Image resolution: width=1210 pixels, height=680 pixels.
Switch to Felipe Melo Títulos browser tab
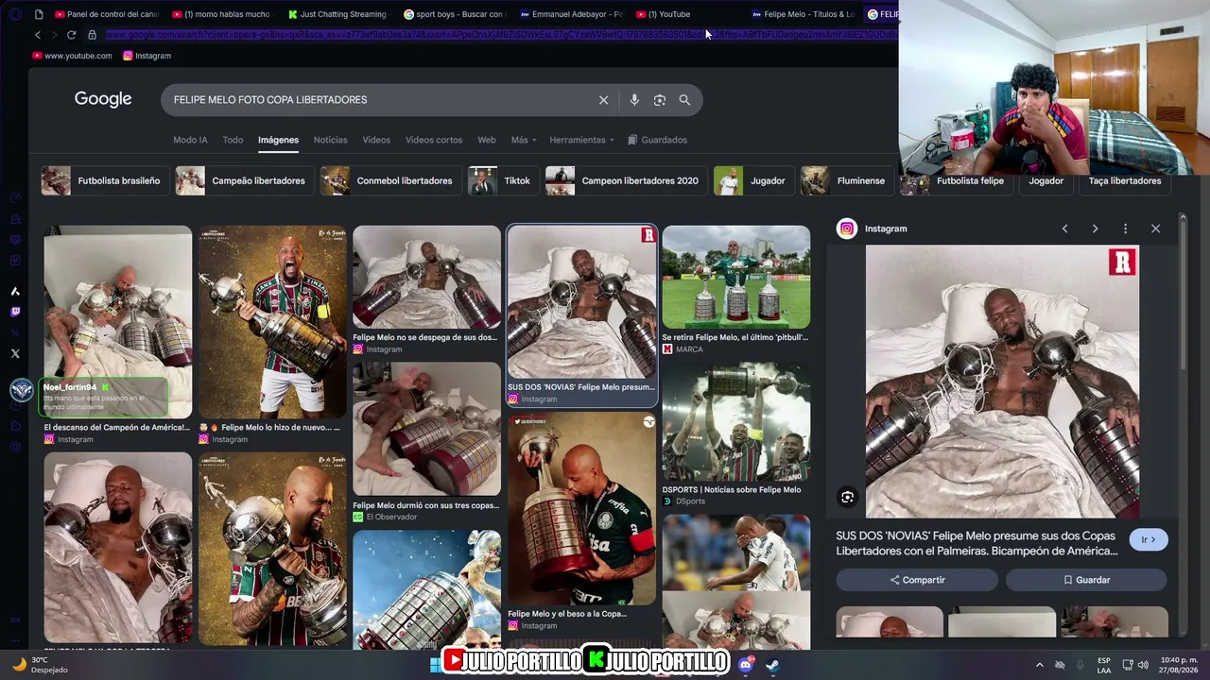point(803,14)
